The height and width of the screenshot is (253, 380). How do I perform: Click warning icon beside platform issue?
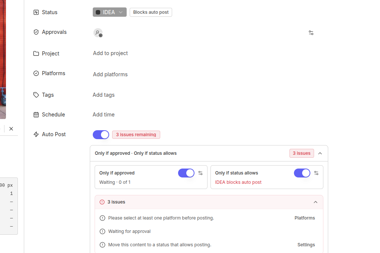tap(102, 218)
